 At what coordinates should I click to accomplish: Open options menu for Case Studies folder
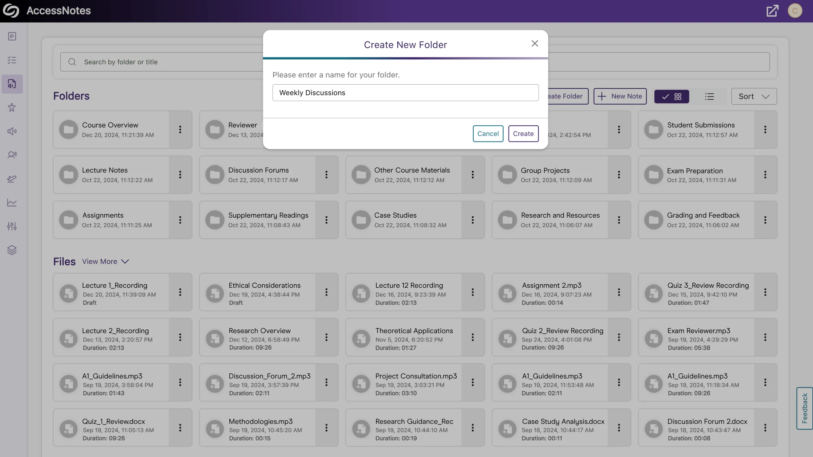point(473,220)
